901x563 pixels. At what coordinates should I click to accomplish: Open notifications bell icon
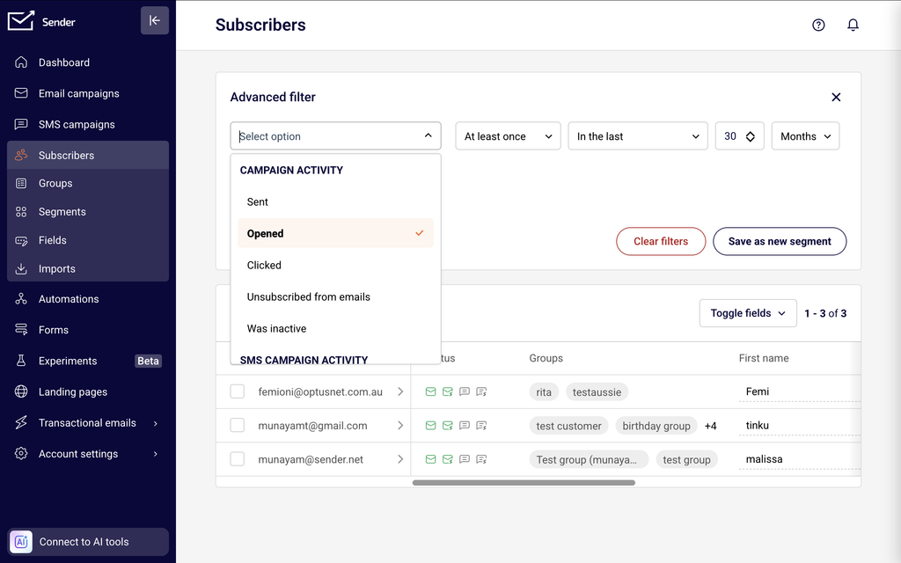coord(853,25)
